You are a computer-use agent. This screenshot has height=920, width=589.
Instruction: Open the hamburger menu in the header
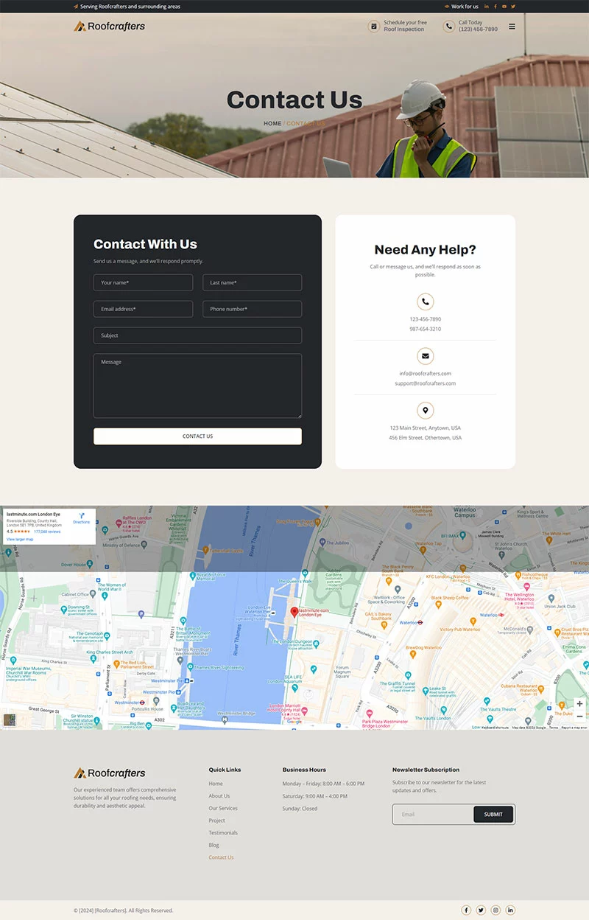click(x=512, y=27)
